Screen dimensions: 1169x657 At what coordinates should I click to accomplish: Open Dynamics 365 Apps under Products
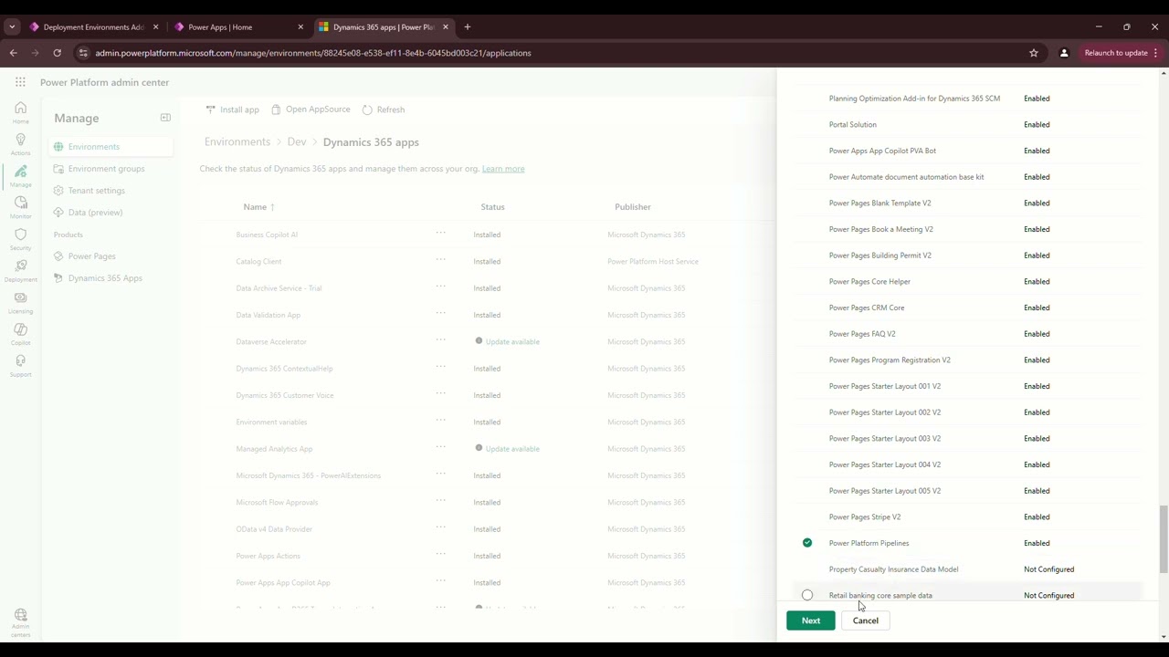coord(111,278)
